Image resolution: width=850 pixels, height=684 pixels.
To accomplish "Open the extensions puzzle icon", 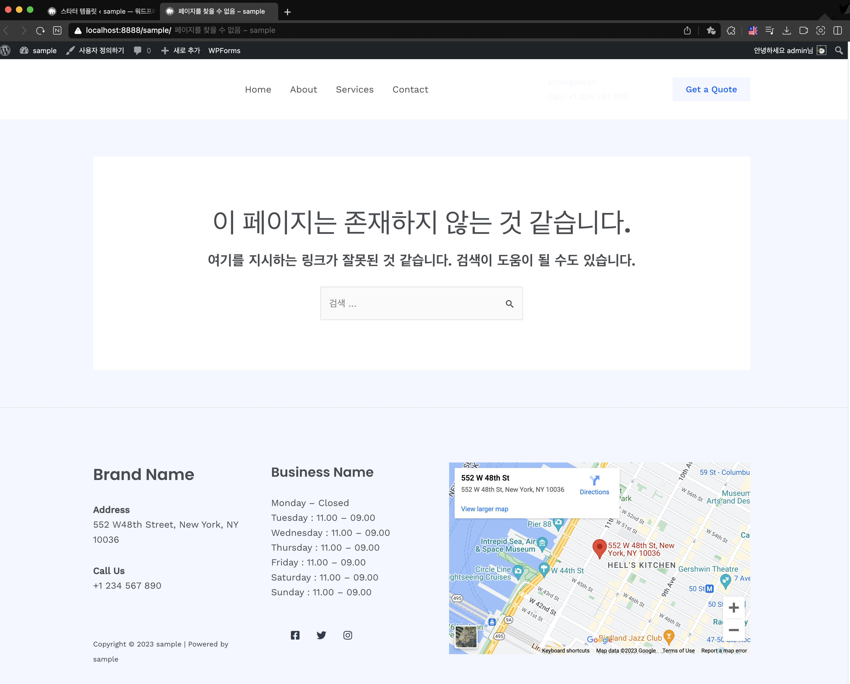I will click(x=731, y=30).
